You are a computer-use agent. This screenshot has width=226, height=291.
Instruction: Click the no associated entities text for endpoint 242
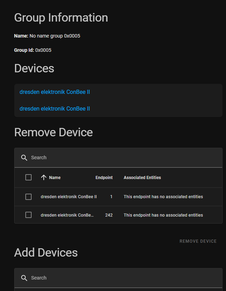click(163, 215)
